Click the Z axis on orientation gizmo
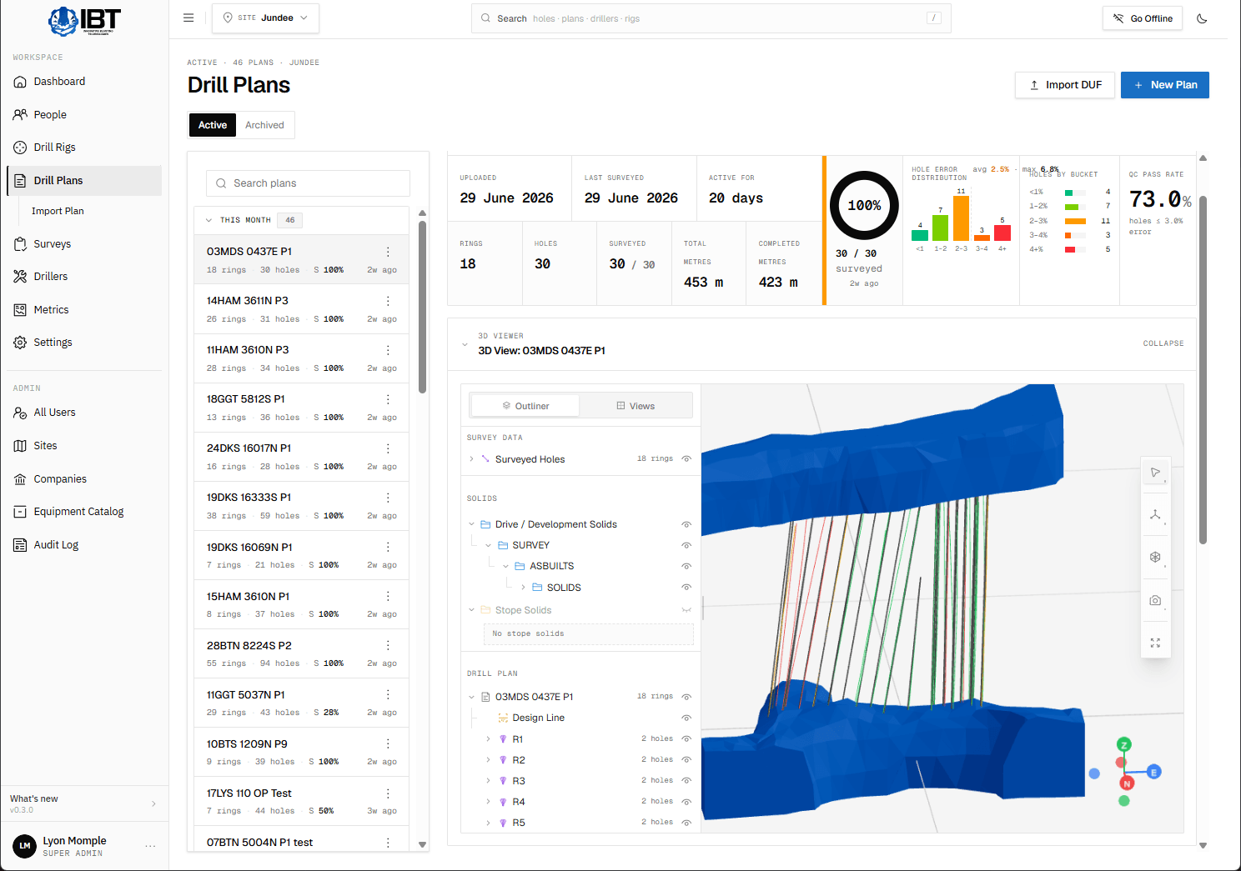 coord(1124,744)
